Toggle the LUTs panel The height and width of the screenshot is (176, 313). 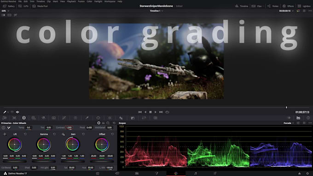pyautogui.click(x=23, y=6)
